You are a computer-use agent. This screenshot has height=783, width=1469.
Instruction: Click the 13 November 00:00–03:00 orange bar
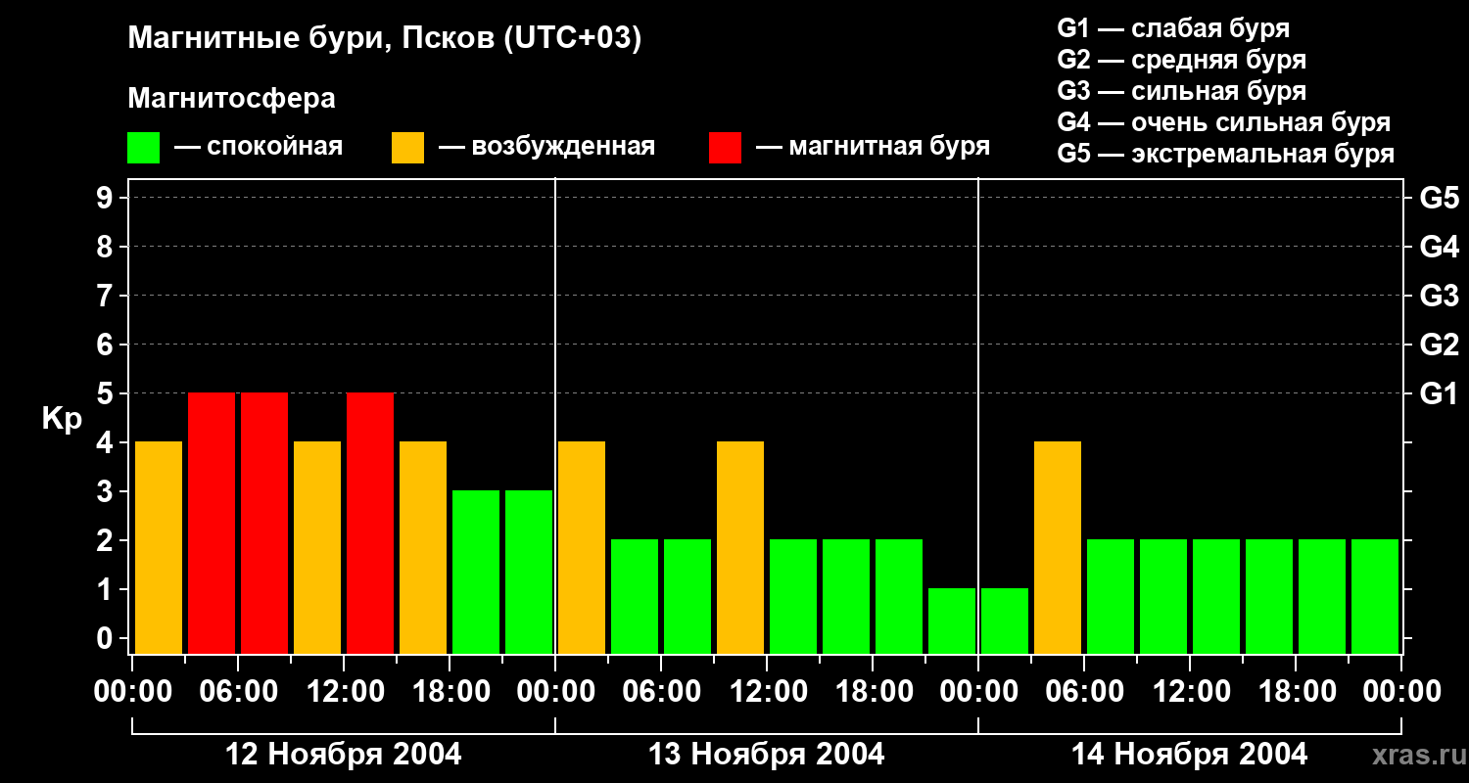(582, 547)
